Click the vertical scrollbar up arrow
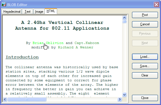 pyautogui.click(x=124, y=18)
